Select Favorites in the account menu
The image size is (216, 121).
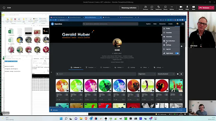coord(171,33)
